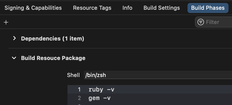Viewport: 232px width, 105px height.
Task: Switch to the Signing & Capabilities tab
Action: 33,8
